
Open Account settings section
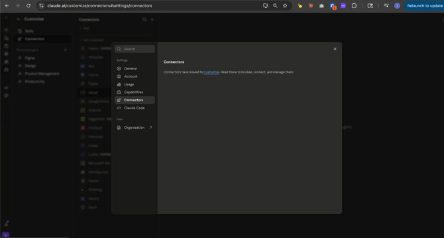135,77
